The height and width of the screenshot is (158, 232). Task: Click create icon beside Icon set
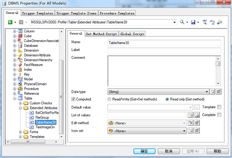click(x=191, y=130)
